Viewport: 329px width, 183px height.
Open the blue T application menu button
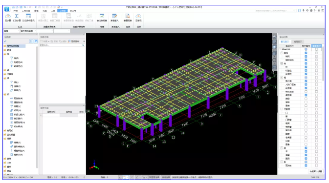[7, 9]
